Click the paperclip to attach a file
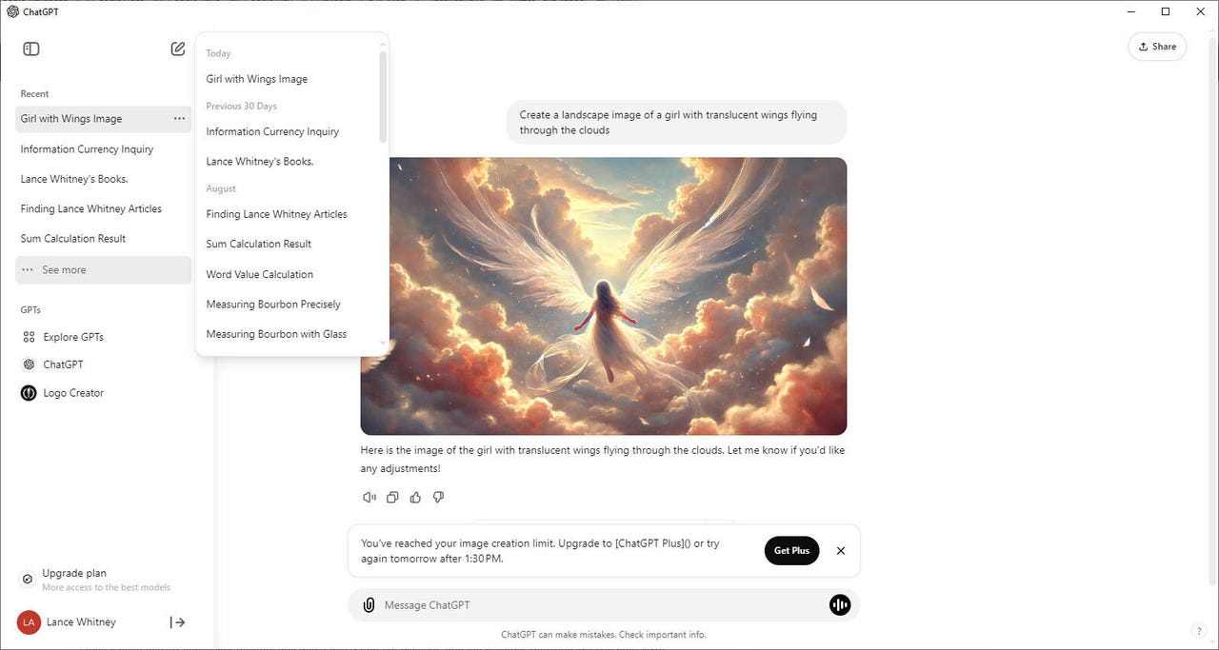The height and width of the screenshot is (650, 1219). tap(369, 604)
